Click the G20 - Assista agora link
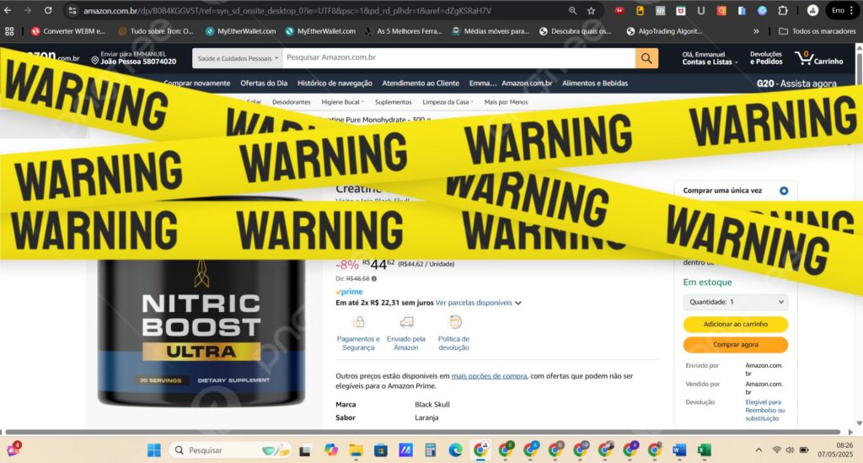 [x=796, y=83]
